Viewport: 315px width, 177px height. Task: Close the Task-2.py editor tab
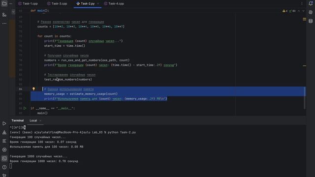pyautogui.click(x=98, y=3)
